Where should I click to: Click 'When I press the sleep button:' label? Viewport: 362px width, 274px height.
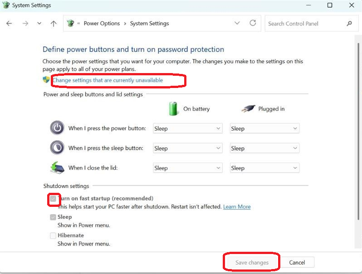[106, 148]
